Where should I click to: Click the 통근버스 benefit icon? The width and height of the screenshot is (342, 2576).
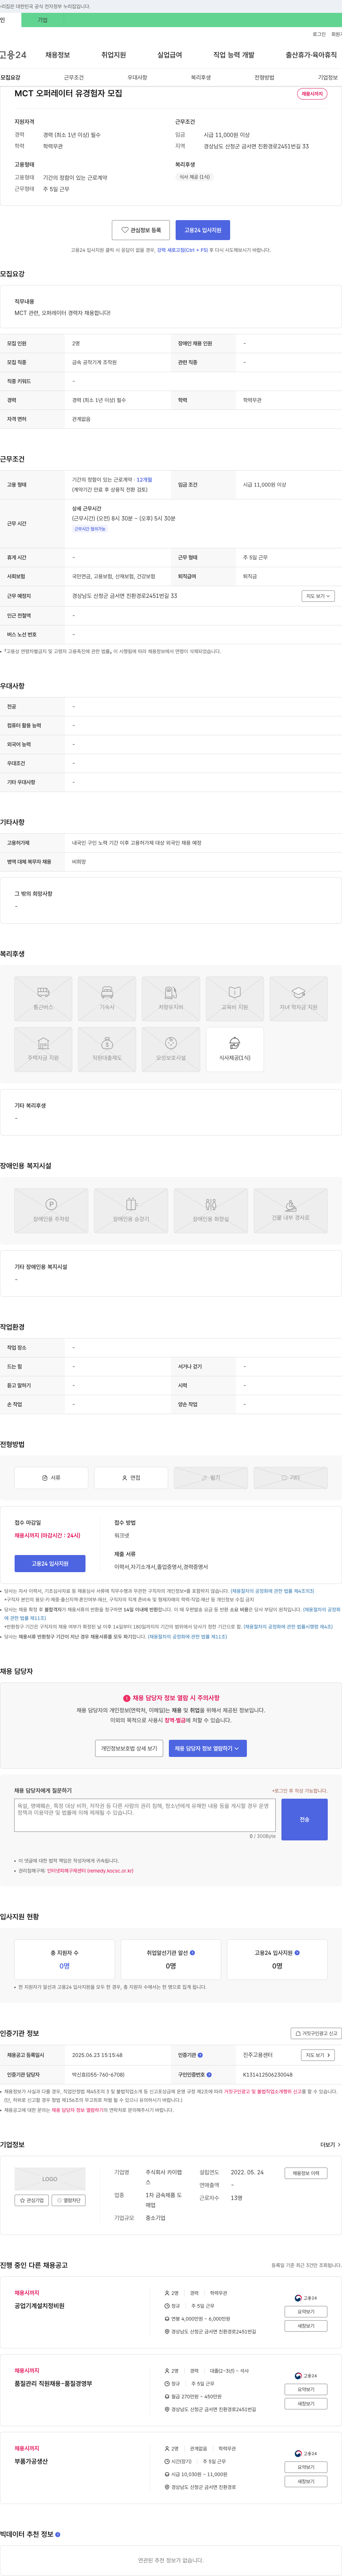tap(43, 998)
